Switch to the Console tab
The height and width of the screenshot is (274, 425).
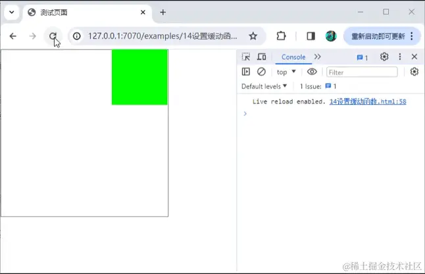(x=293, y=57)
